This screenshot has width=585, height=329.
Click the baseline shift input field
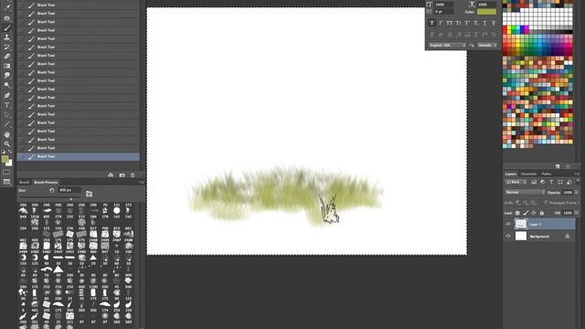click(443, 12)
